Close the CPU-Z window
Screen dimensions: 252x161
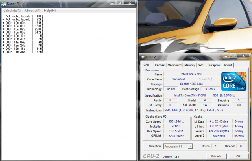(x=243, y=56)
